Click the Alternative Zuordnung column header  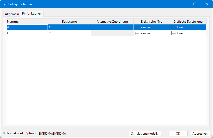(x=112, y=22)
